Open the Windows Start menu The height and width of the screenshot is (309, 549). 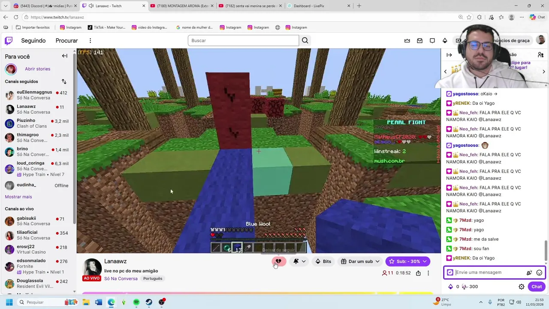coord(9,302)
